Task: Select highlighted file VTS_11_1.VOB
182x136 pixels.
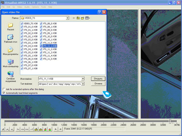Action: (48, 46)
